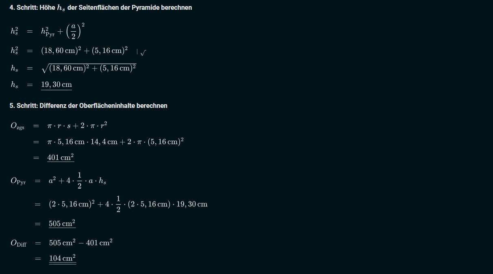This screenshot has height=274, width=493.
Task: Select the underlined result 505 cm²
Action: [x=62, y=224]
